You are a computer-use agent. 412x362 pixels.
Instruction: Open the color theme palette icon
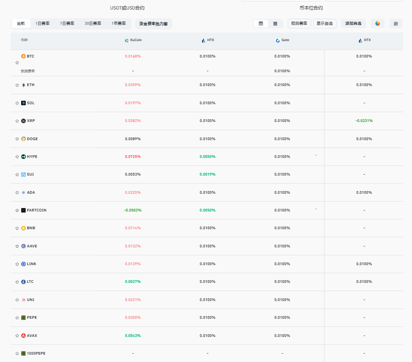tap(377, 24)
